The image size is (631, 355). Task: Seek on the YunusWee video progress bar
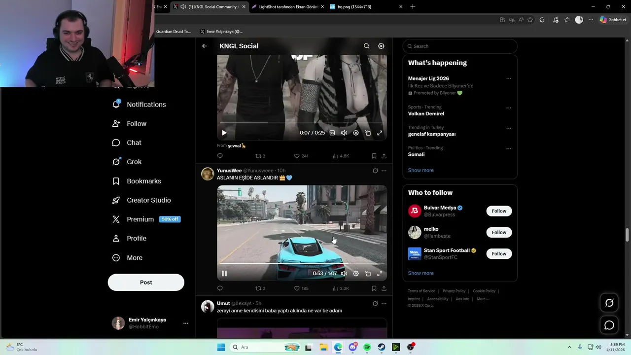click(x=302, y=264)
